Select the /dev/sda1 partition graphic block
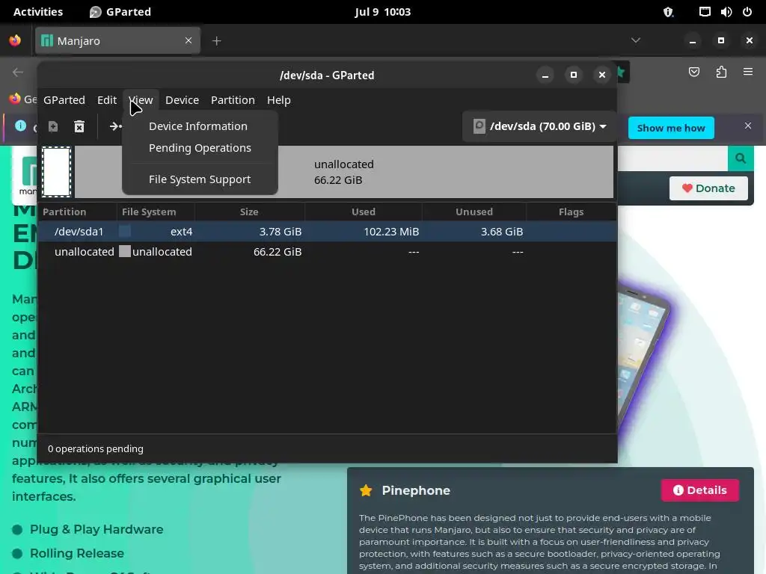Screen dimensions: 766x574 tap(57, 172)
